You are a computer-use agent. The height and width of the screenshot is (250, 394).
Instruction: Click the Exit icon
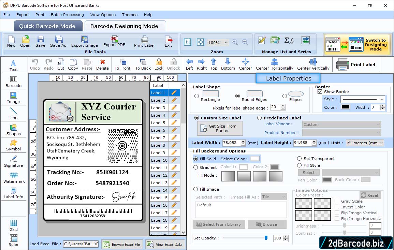(169, 42)
